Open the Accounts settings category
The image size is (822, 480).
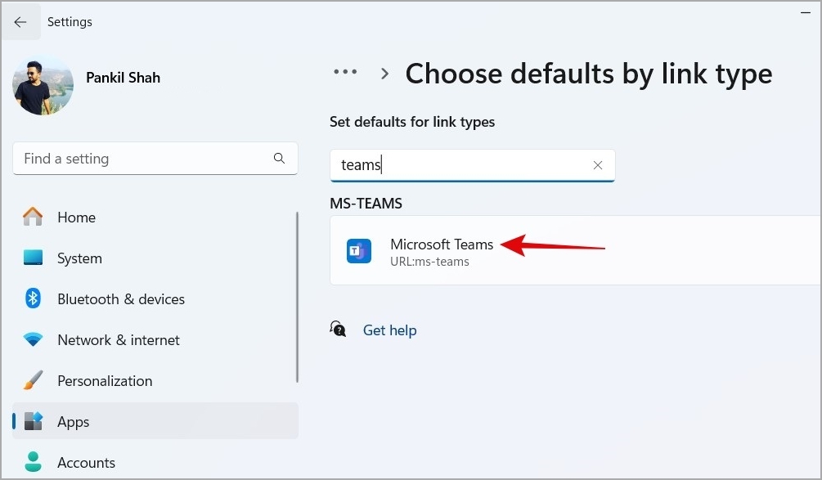(155, 463)
